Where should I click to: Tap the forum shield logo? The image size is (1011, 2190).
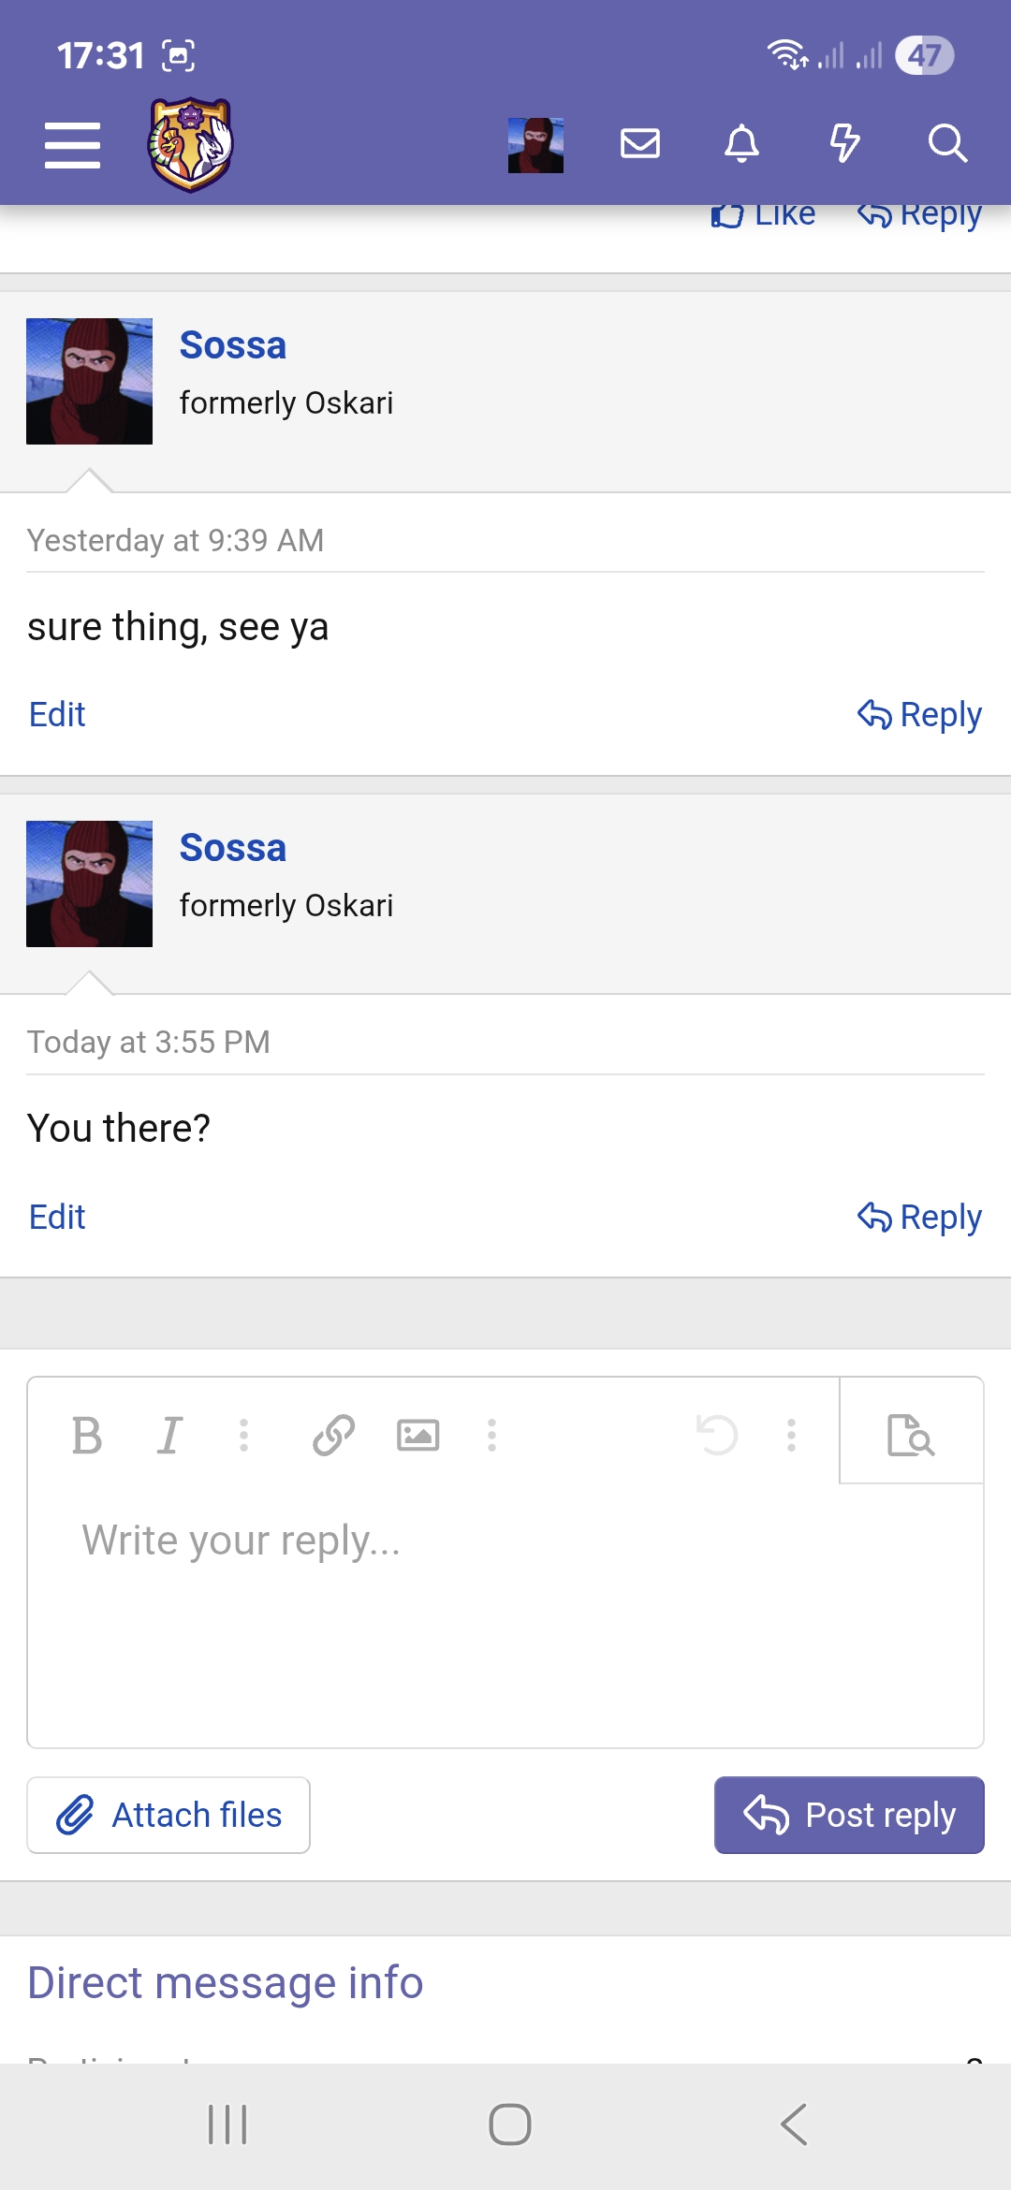click(x=190, y=145)
